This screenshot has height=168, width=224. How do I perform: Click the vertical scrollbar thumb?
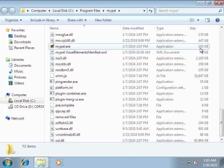[221, 123]
